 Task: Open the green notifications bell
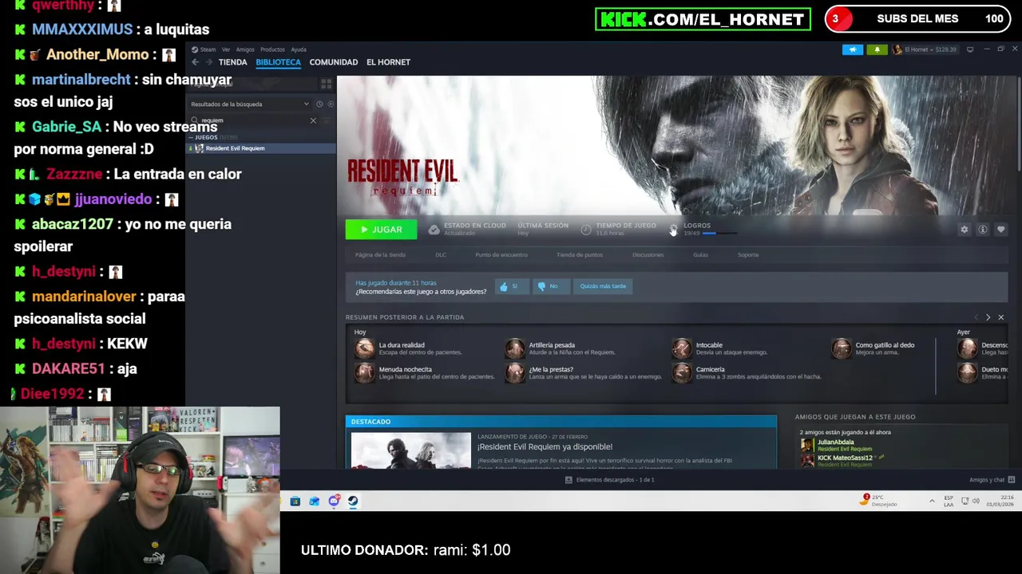click(x=877, y=49)
